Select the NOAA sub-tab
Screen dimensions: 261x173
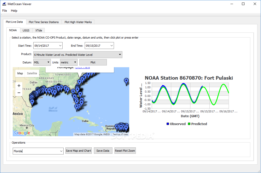(x=13, y=30)
